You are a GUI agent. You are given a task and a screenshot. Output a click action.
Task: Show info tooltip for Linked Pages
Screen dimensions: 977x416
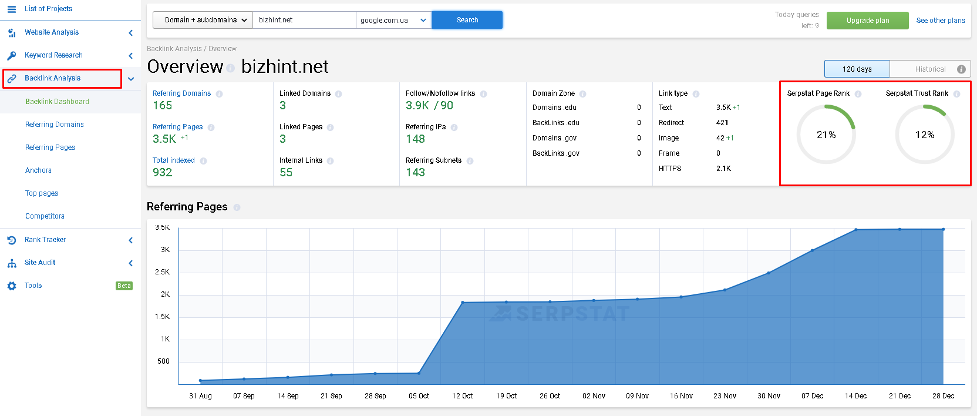click(330, 128)
